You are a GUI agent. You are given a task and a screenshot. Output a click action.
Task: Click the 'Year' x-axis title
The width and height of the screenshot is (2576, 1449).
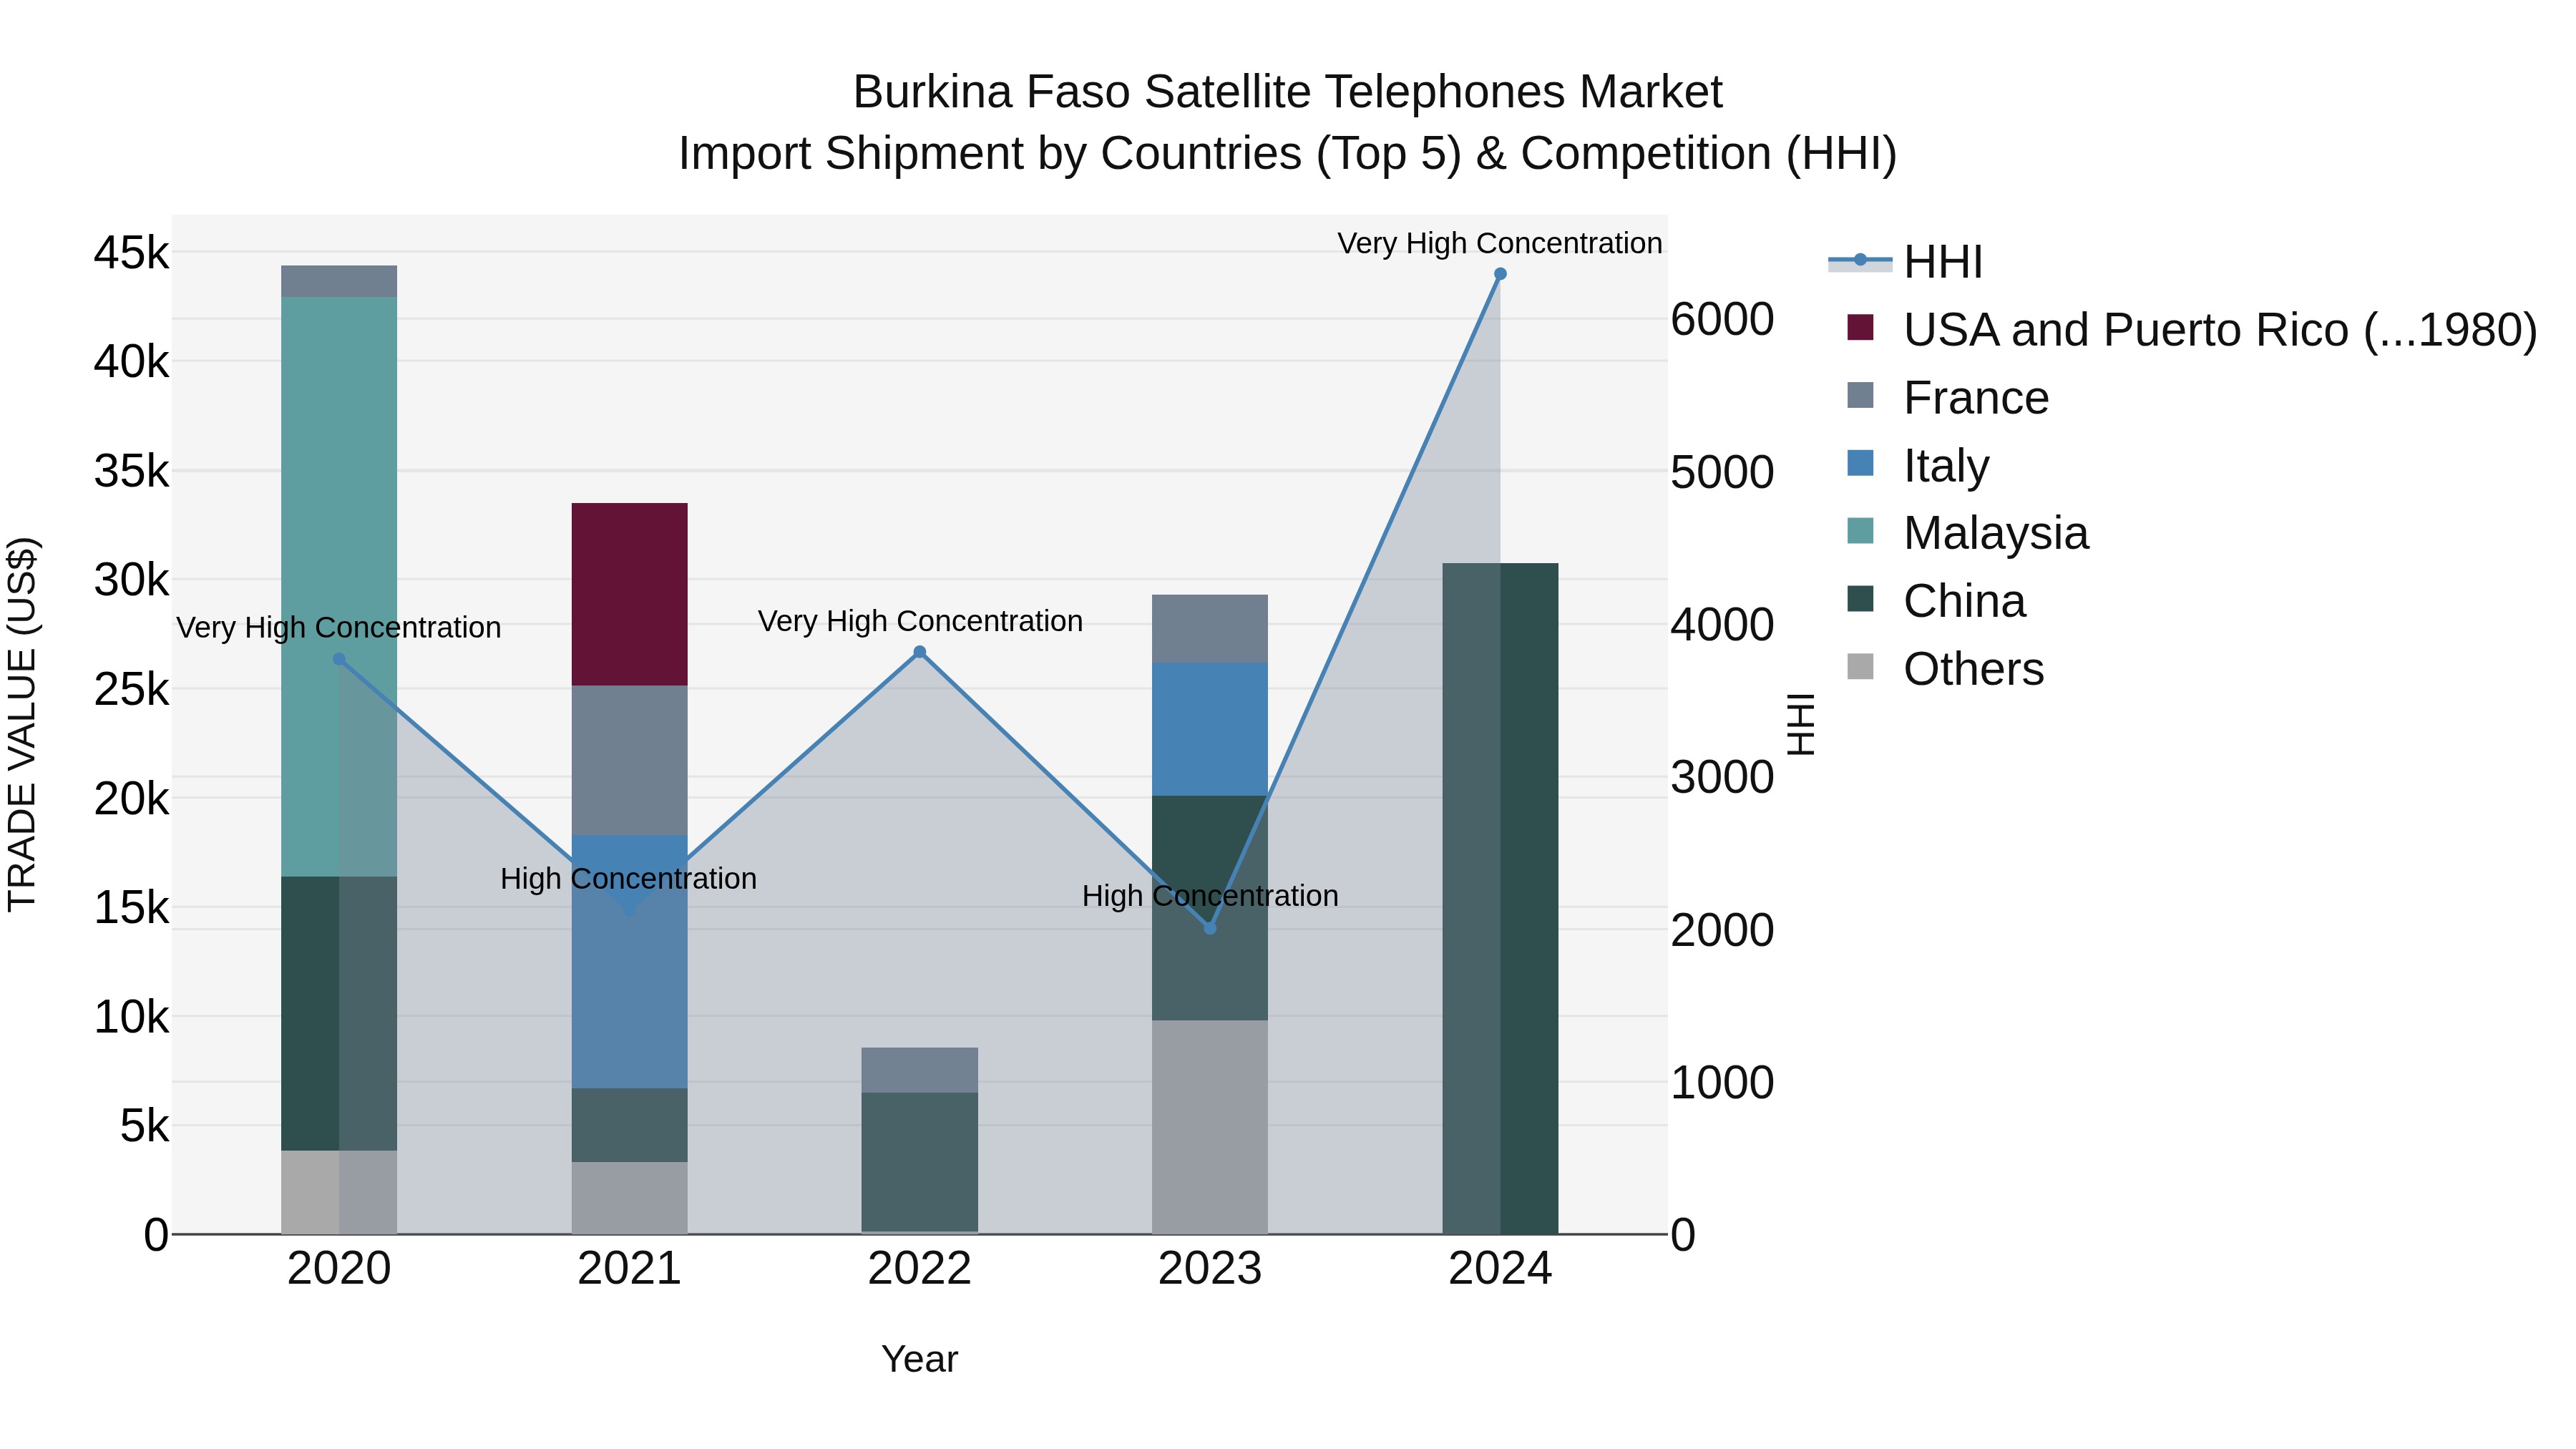(920, 1360)
